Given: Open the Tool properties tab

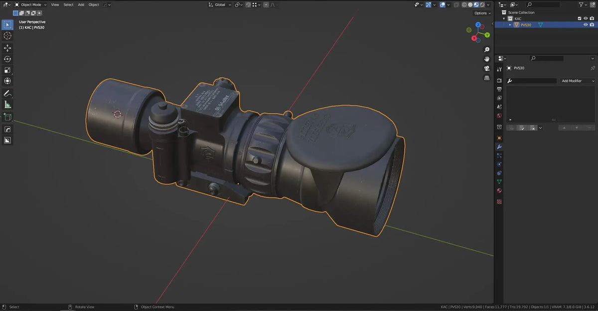Looking at the screenshot, I should click(499, 69).
